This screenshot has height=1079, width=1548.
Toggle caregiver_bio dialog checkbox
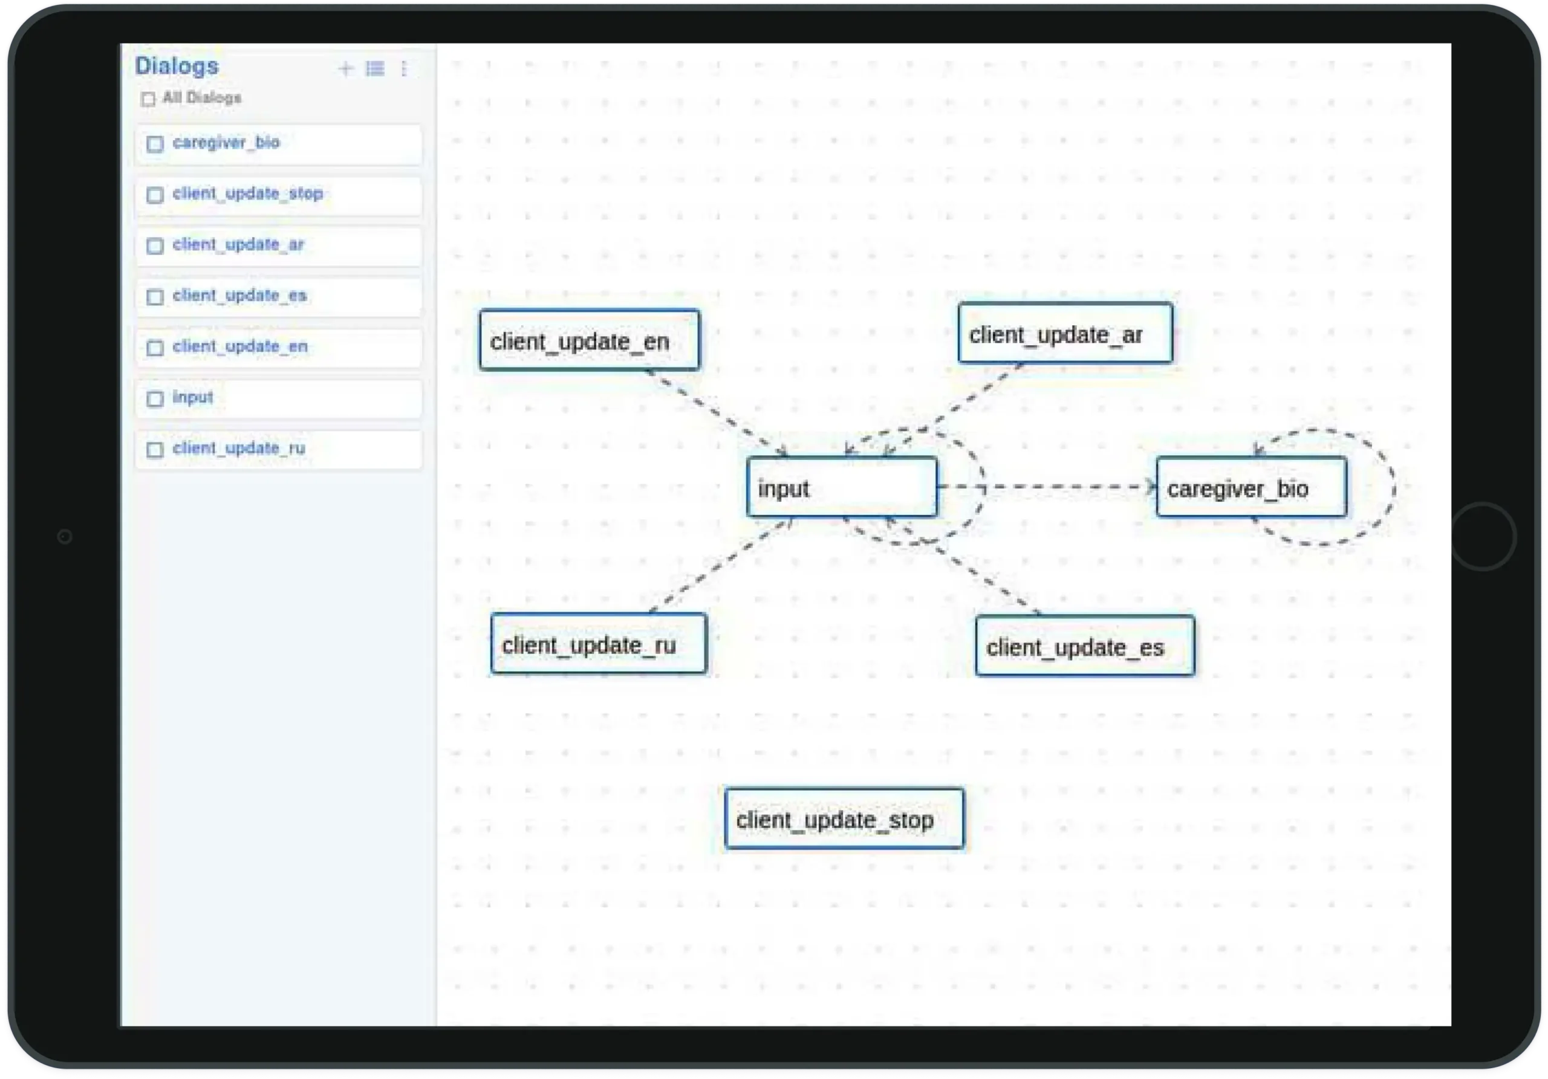tap(154, 144)
